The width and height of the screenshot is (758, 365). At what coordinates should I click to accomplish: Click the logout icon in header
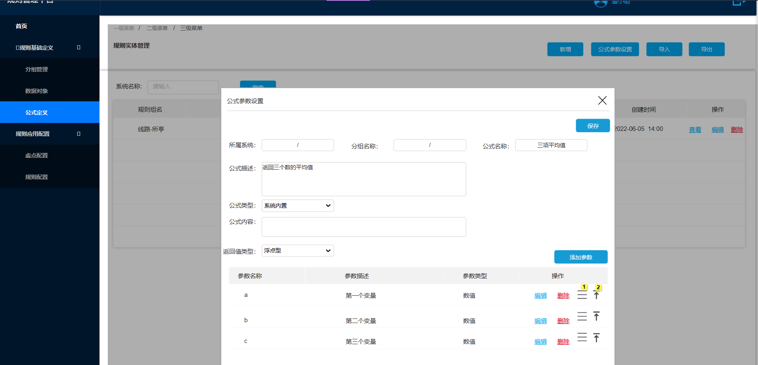coord(739,2)
